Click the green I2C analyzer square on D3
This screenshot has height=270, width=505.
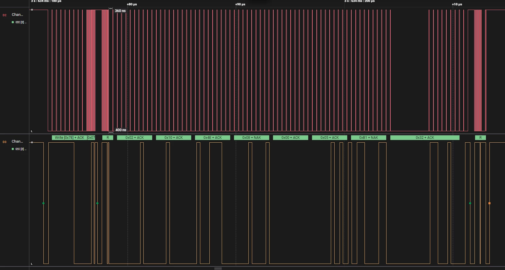point(13,149)
